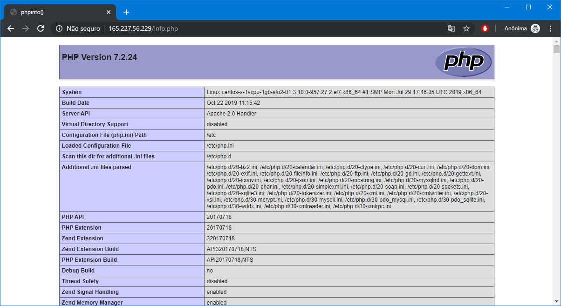Viewport: 561px width, 306px height.
Task: Click the vertical scrollbar thumb
Action: [556, 49]
